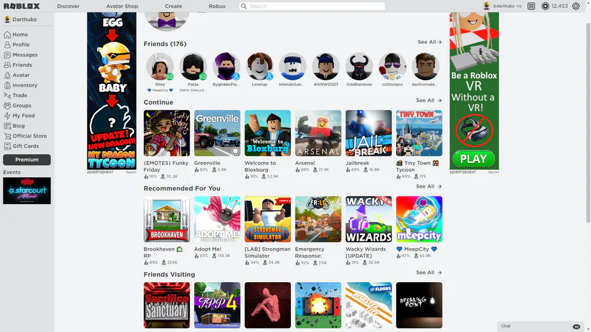591x332 pixels.
Task: Open My Feed in the sidebar
Action: pos(19,116)
